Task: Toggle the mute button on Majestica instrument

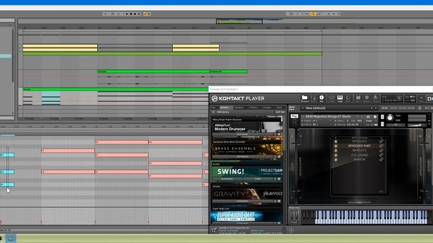Action: [382, 124]
